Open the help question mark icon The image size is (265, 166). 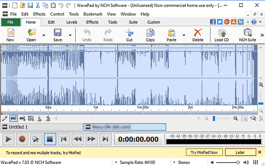click(x=254, y=22)
